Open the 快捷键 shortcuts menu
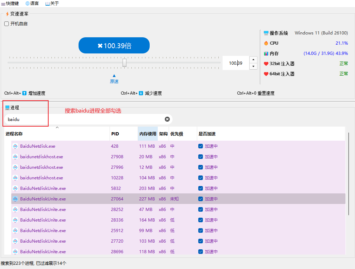This screenshot has height=269, width=355. pyautogui.click(x=10, y=4)
